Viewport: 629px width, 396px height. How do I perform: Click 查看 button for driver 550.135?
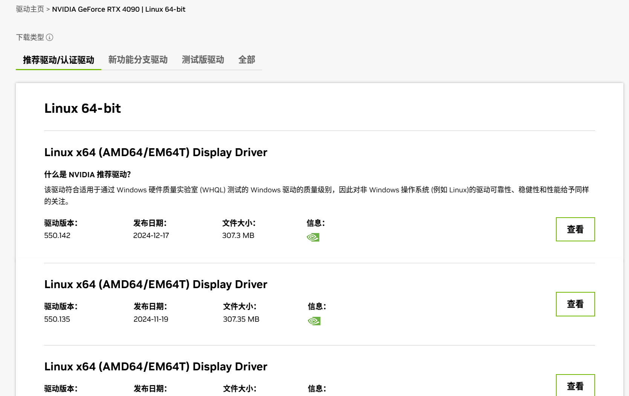(x=575, y=304)
